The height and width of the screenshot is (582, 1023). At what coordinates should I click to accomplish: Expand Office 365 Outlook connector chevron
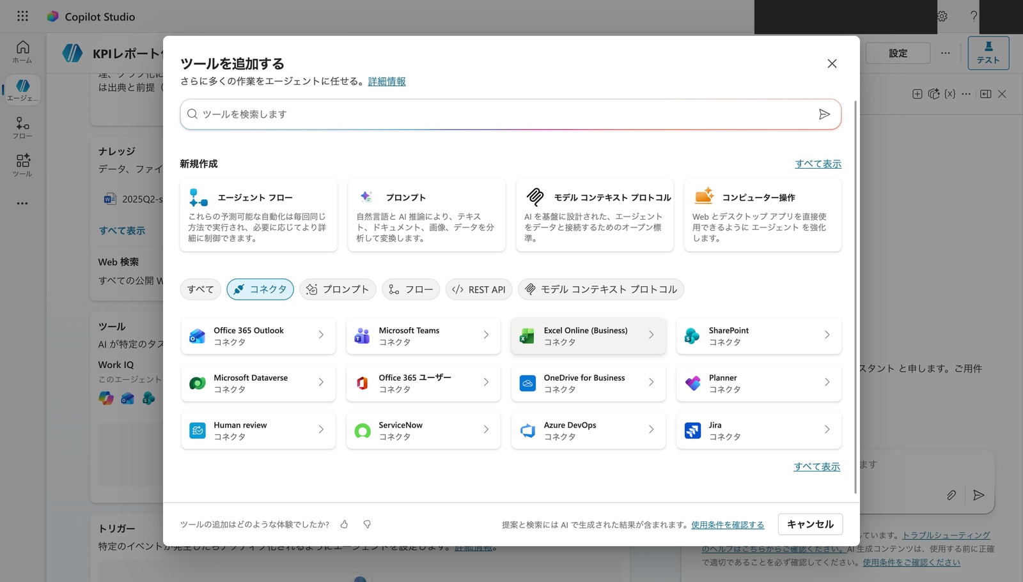pyautogui.click(x=321, y=335)
